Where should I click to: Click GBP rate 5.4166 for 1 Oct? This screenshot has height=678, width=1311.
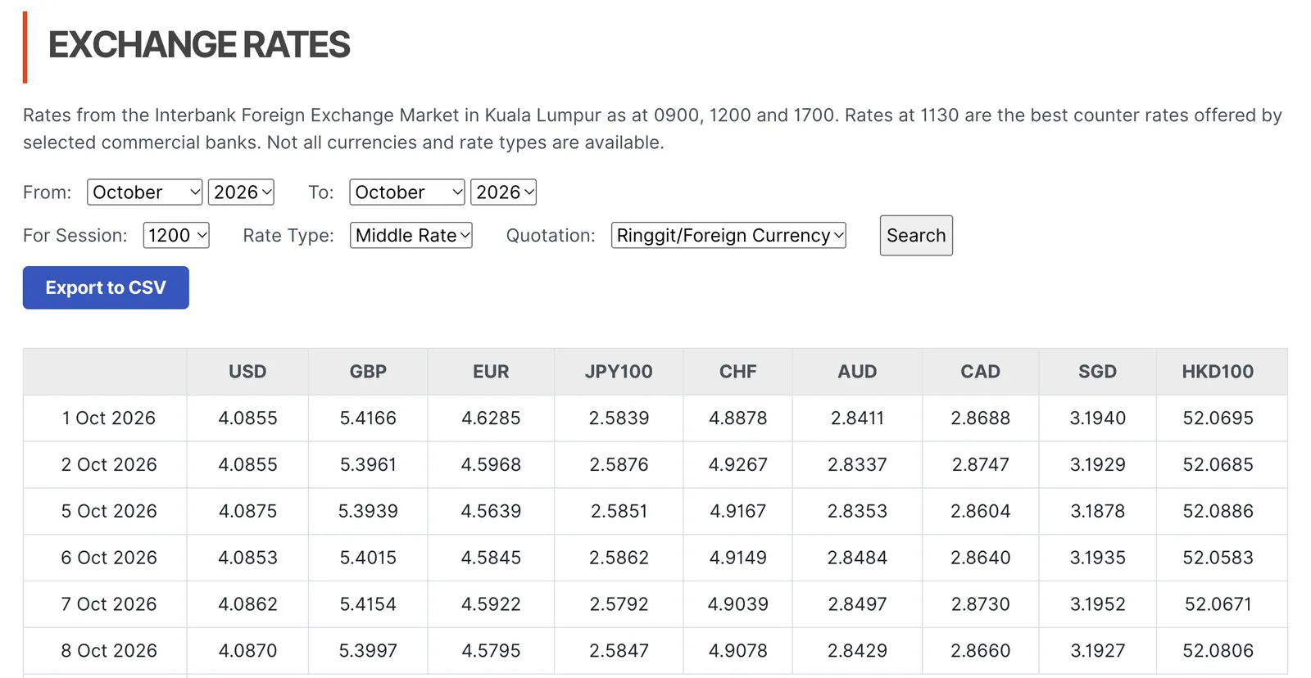(368, 418)
